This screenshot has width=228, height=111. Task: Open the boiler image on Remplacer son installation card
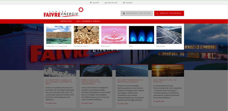point(96,70)
